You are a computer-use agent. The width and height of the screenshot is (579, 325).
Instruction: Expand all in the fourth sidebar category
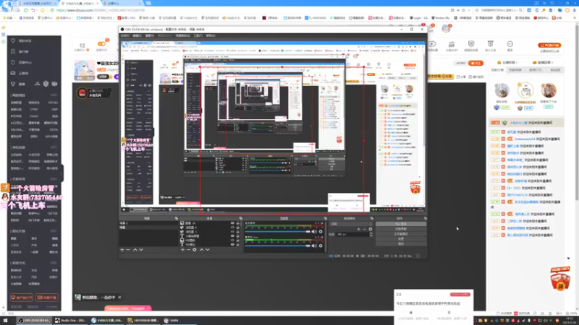point(54,231)
